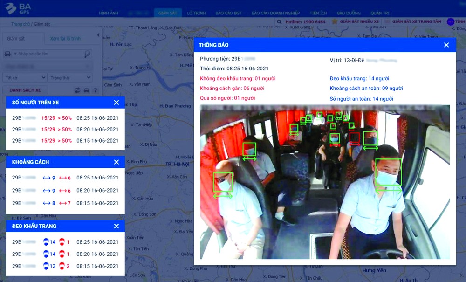Close the Thông báo popup

446,45
